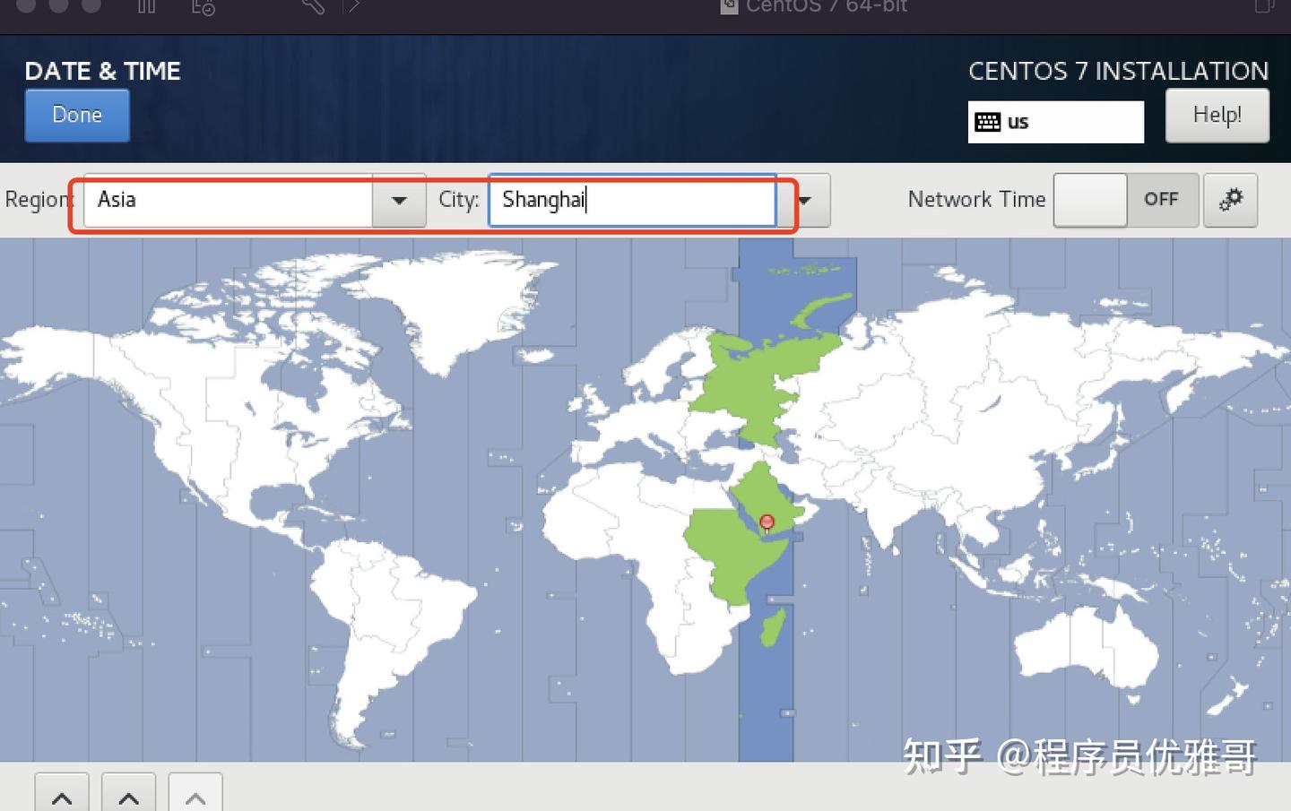Open the Region dropdown showing Asia
This screenshot has height=811, width=1291.
pyautogui.click(x=229, y=200)
